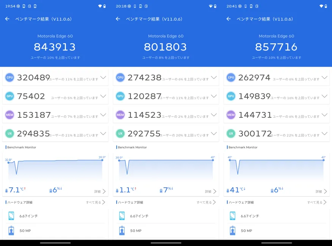Tap UX badge beside score 294835
The image size is (332, 246).
10,134
